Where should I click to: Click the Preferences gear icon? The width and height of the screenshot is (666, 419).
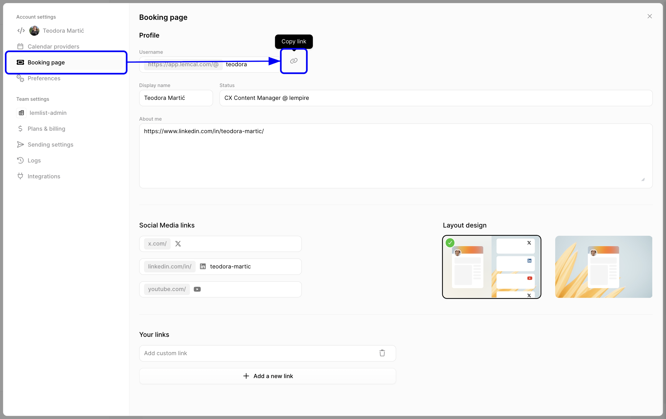[x=20, y=78]
